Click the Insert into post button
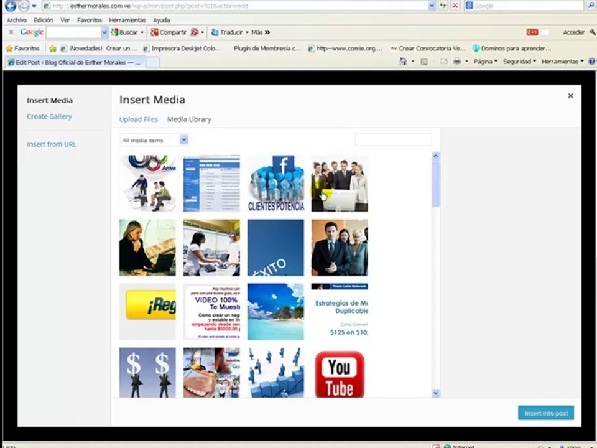The image size is (597, 448). tap(546, 413)
